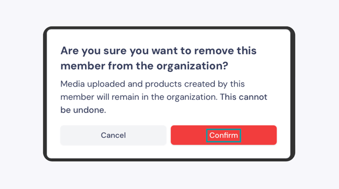The image size is (339, 189).
Task: Click the gray Cancel button
Action: 113,135
